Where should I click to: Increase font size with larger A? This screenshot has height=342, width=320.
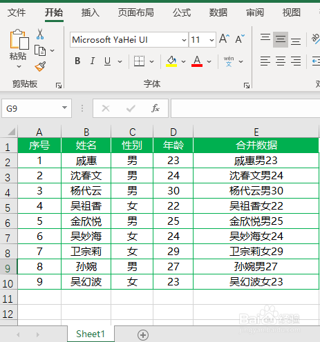225,39
